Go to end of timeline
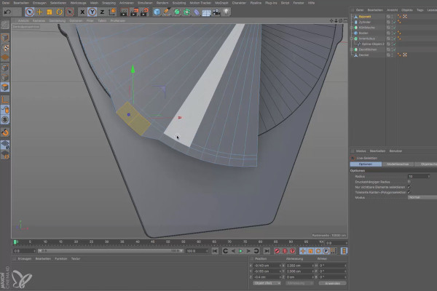Viewport: 437px width, 291px height. (x=267, y=251)
